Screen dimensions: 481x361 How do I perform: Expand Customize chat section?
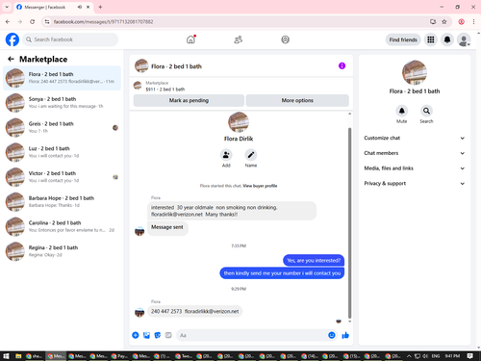415,138
